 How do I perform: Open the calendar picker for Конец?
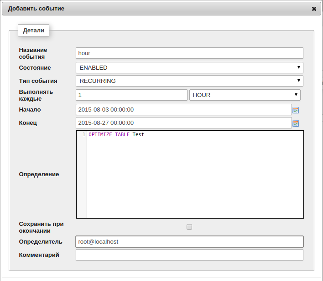[x=296, y=123]
